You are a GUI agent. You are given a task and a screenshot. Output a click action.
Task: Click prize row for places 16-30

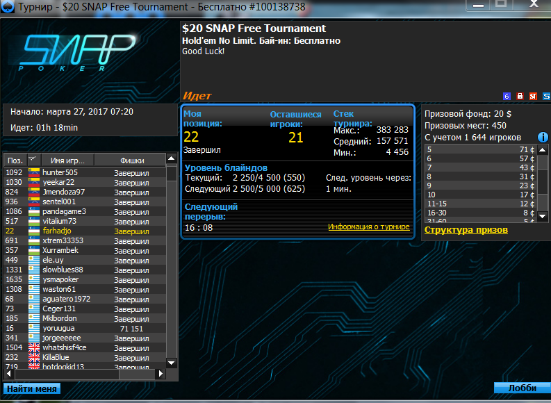[481, 213]
